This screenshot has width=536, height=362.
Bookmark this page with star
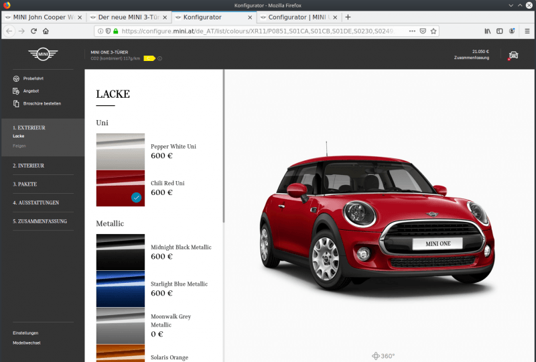click(x=433, y=31)
